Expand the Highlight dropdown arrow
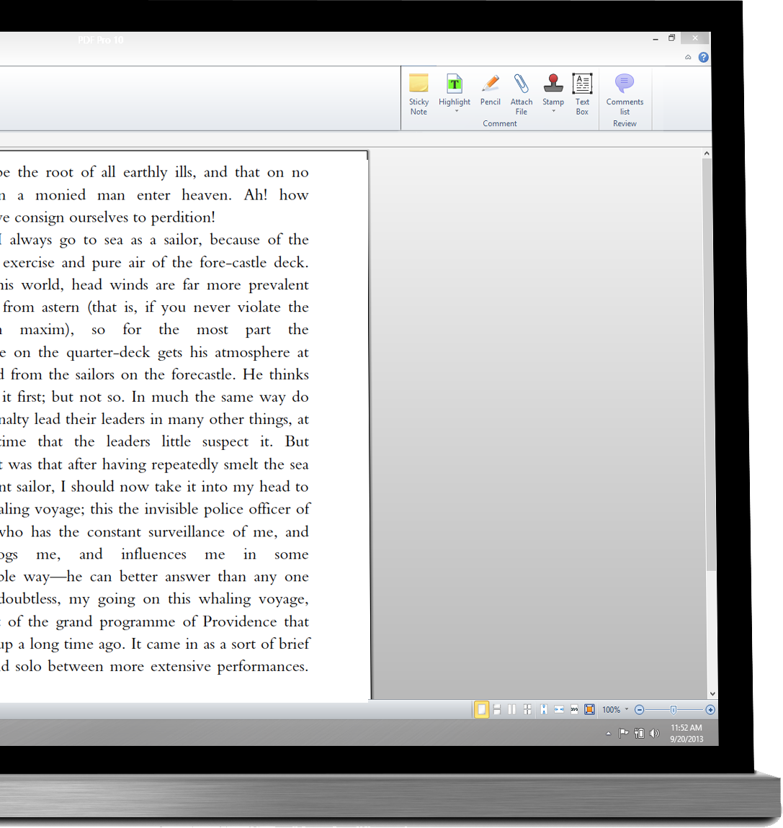This screenshot has width=783, height=828. (x=456, y=112)
